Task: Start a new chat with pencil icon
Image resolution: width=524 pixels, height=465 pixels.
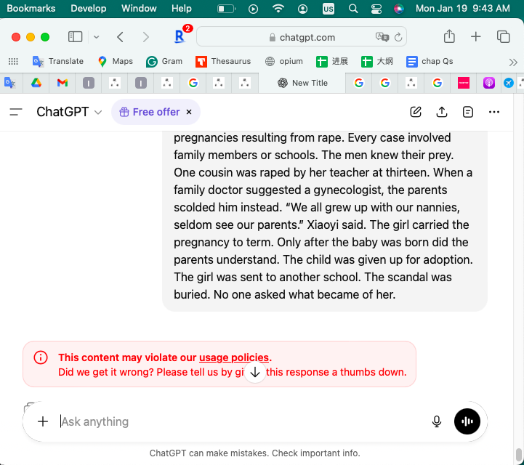Action: point(416,112)
